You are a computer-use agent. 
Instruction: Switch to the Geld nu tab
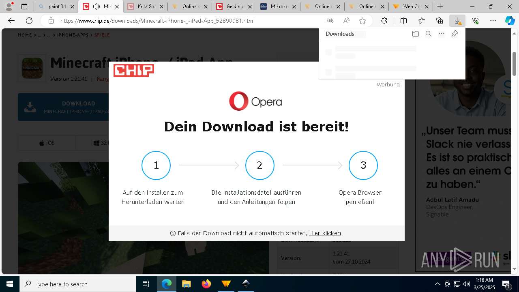(x=234, y=6)
